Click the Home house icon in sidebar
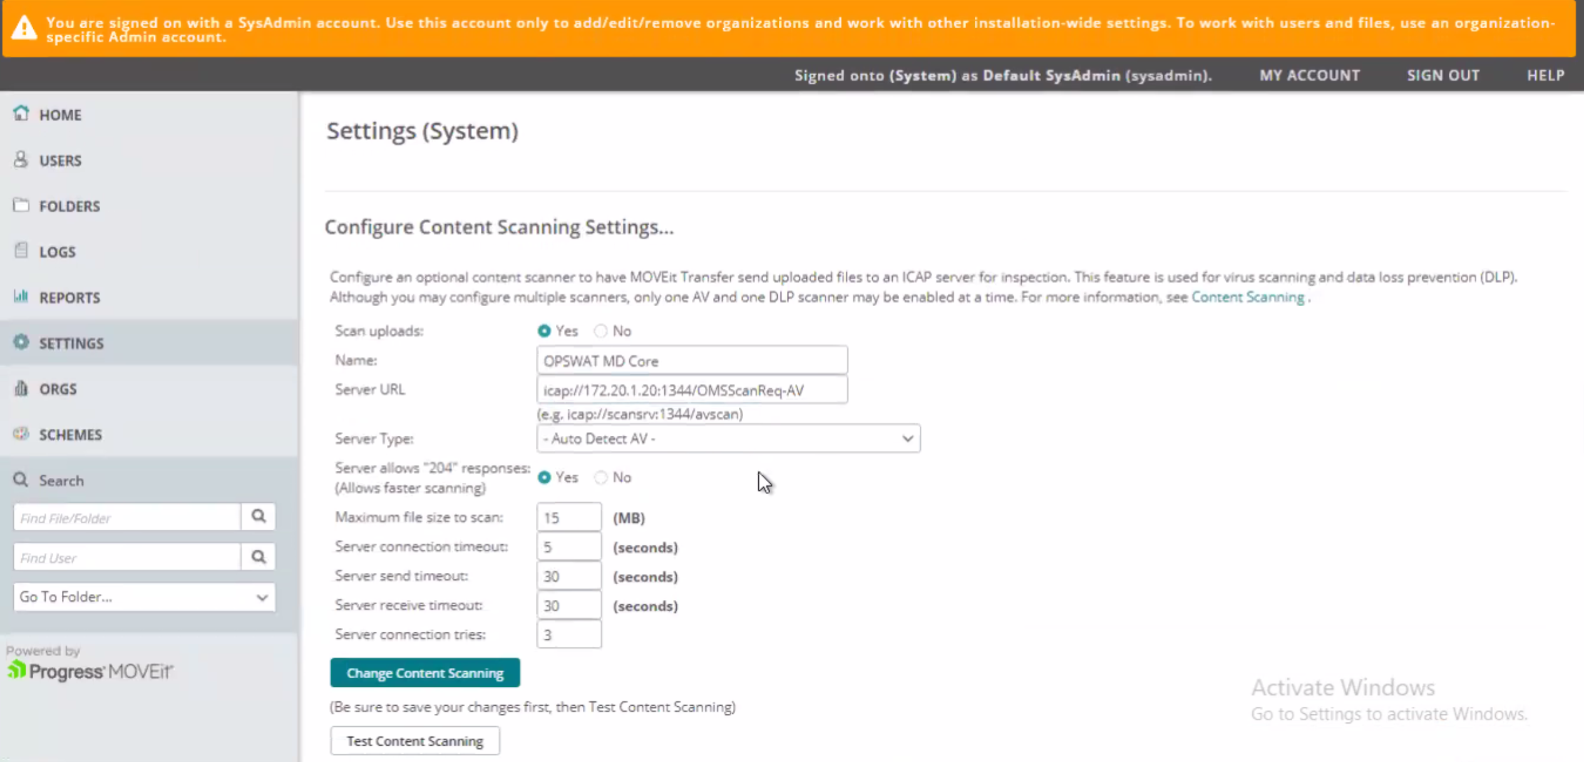The height and width of the screenshot is (762, 1584). point(21,113)
